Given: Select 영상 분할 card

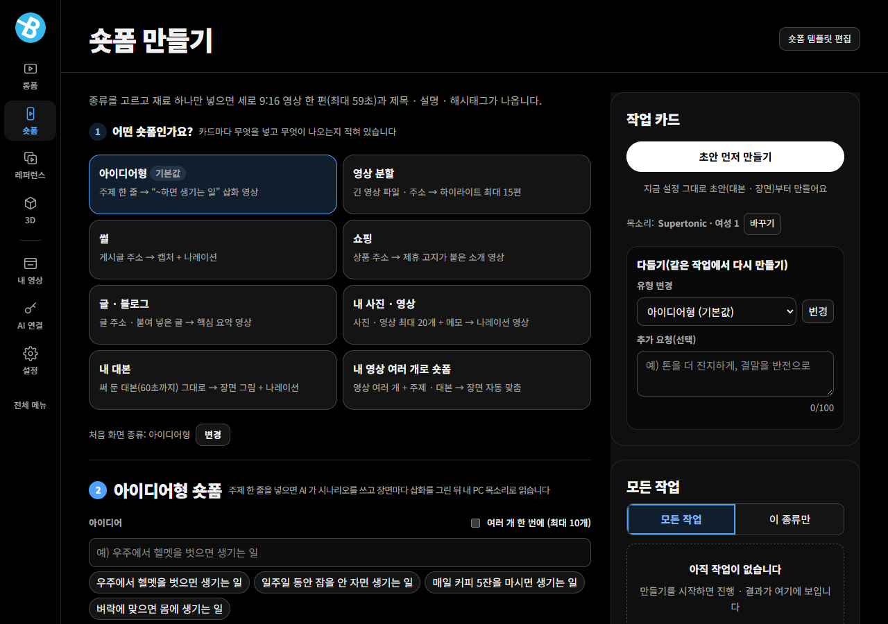Looking at the screenshot, I should click(x=467, y=184).
